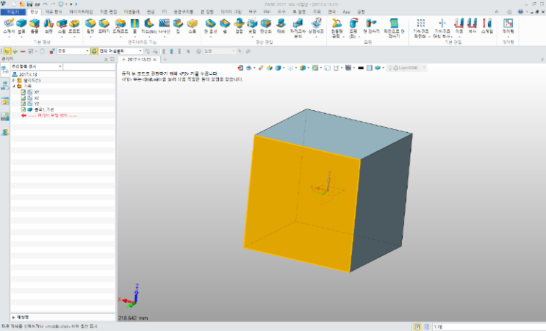
Task: Open the Layer0000 dropdown on view toolbar
Action: pos(407,68)
